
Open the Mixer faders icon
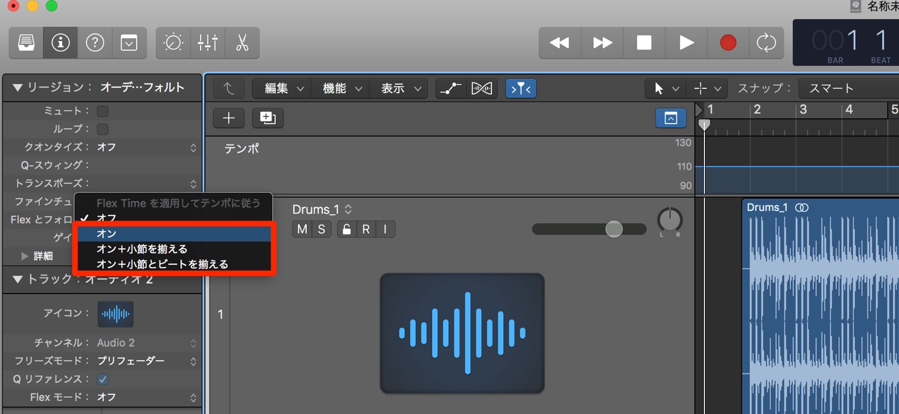(x=208, y=42)
